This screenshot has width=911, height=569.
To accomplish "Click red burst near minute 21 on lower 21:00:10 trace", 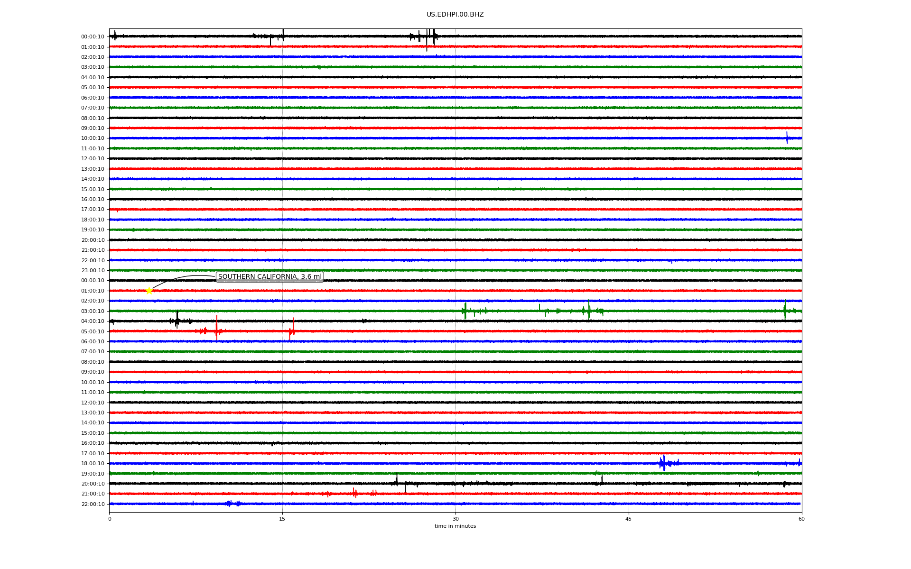I will tap(355, 494).
